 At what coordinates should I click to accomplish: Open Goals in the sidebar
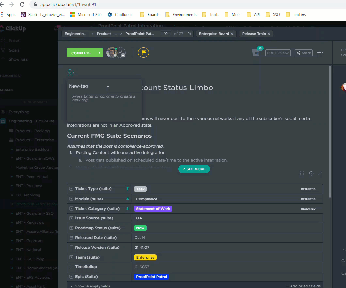point(14,50)
